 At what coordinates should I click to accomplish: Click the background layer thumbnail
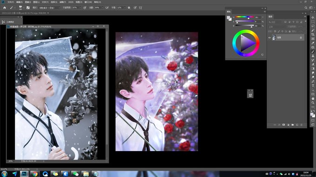[274, 37]
